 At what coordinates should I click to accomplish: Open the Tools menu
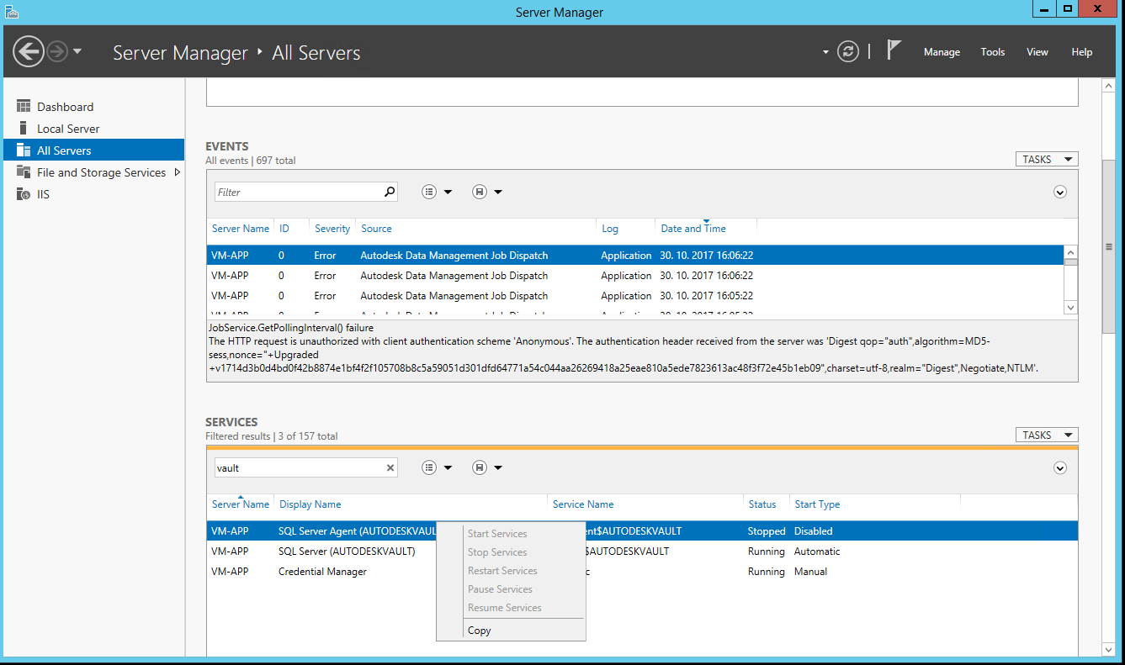pos(993,52)
